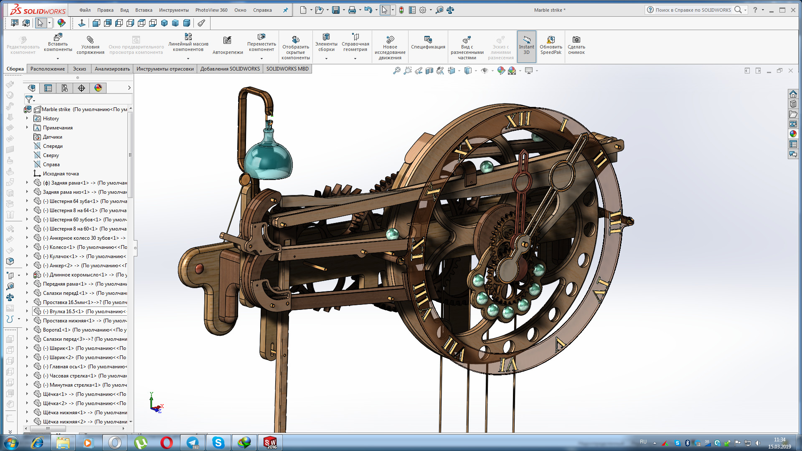Open the Вставка menu

144,10
